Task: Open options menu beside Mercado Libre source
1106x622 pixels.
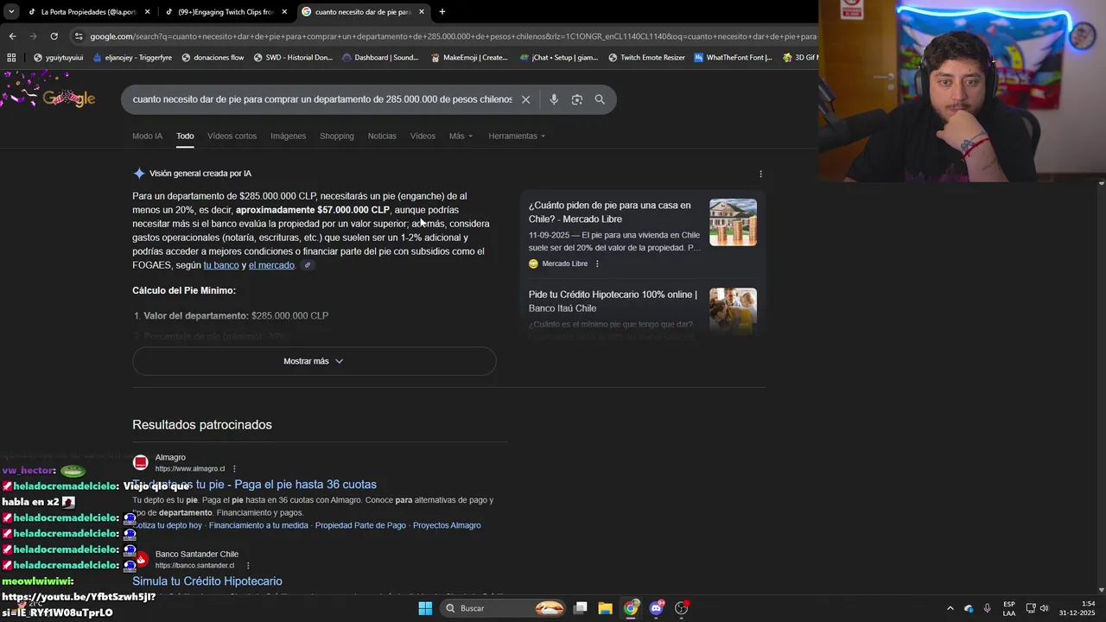Action: tap(597, 263)
